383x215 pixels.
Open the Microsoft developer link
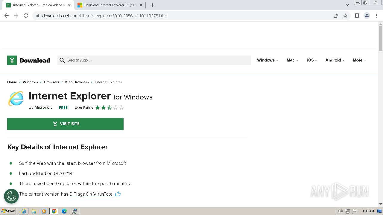pos(43,107)
